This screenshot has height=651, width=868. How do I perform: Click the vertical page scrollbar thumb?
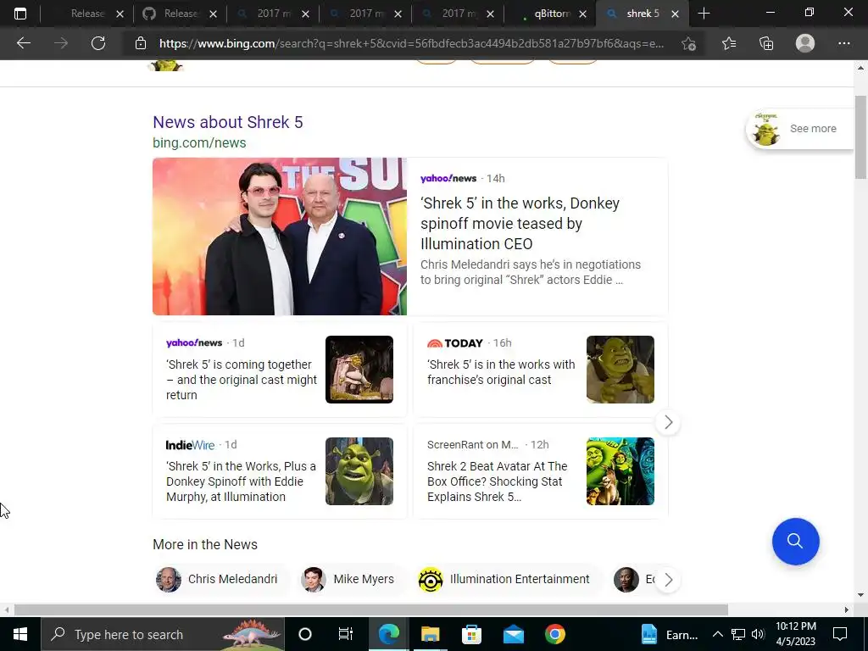tap(860, 136)
